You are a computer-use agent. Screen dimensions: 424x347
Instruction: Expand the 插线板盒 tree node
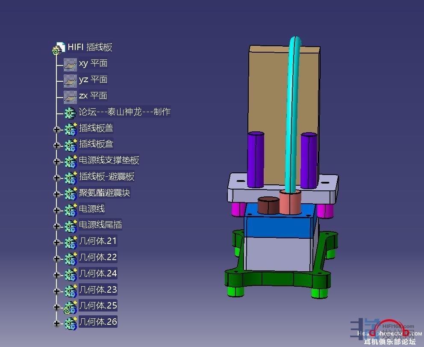[x=56, y=145]
